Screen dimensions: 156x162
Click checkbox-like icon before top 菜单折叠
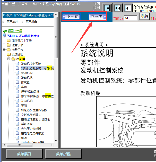pyautogui.click(x=23, y=22)
